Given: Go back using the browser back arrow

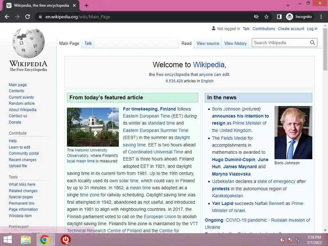Looking at the screenshot, I should [7, 17].
